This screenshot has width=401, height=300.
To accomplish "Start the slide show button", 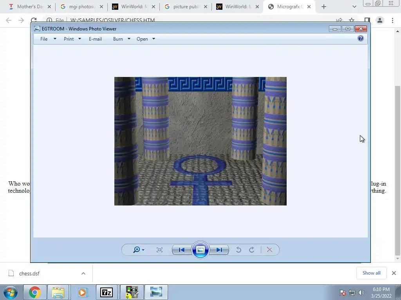I will click(x=200, y=250).
